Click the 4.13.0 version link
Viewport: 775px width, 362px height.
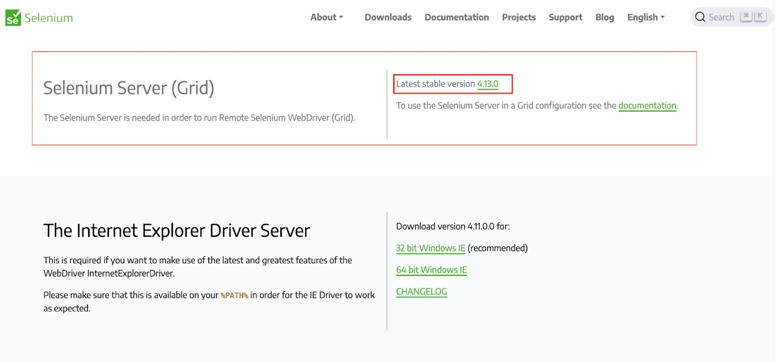[x=488, y=84]
